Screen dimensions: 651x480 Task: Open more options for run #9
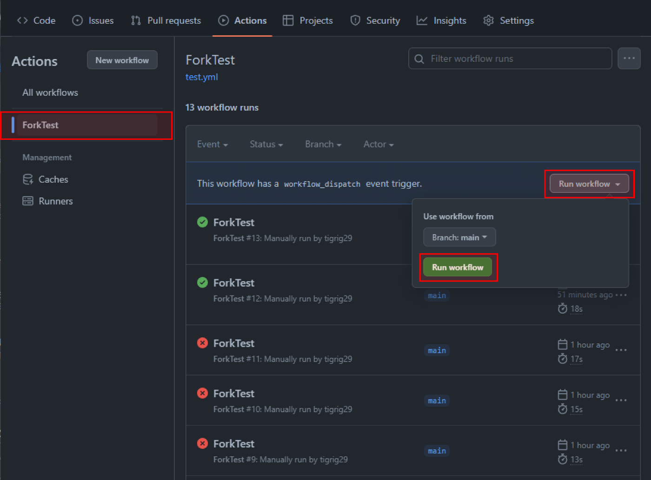621,450
